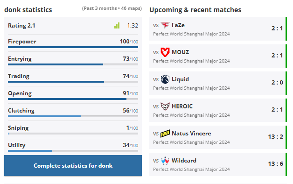Click the Clutching stat bar
This screenshot has width=293, height=184.
tap(73, 116)
